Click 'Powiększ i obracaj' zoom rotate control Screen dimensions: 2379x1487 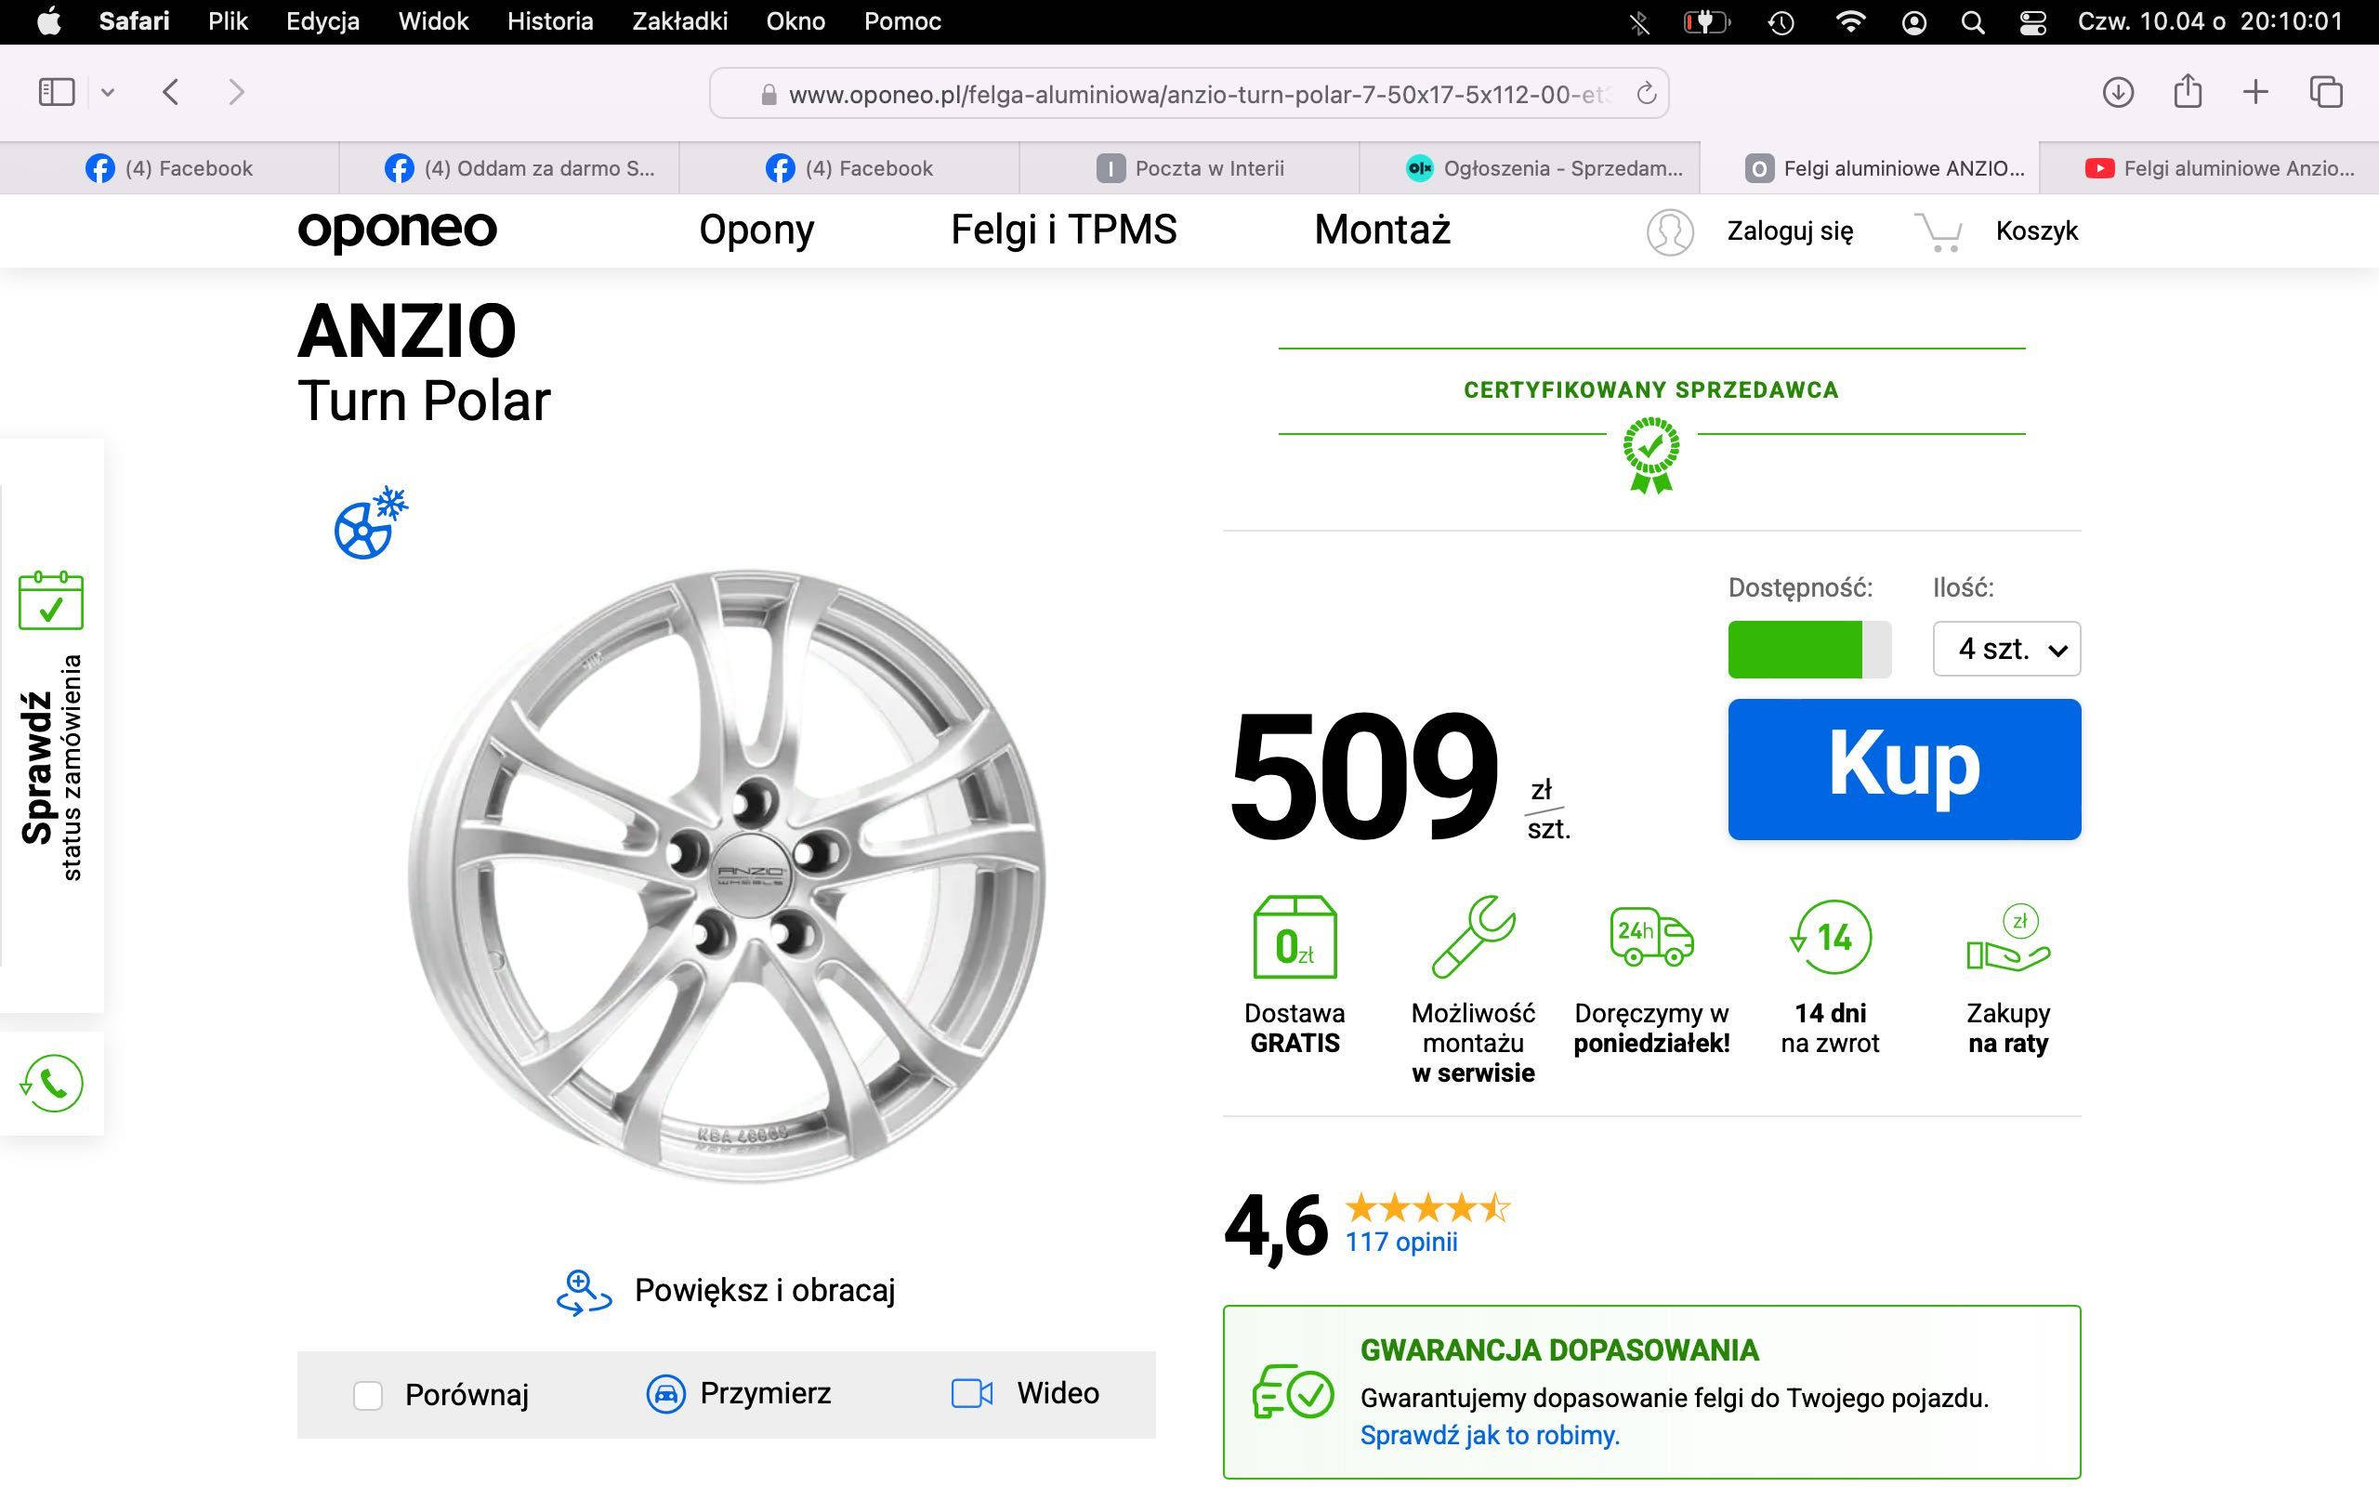pos(727,1290)
